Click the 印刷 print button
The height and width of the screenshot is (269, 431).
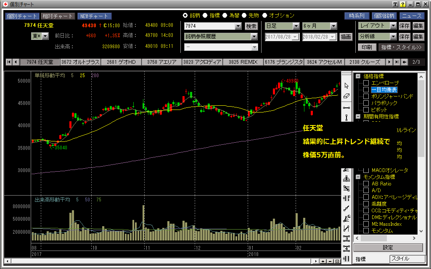coord(367,47)
